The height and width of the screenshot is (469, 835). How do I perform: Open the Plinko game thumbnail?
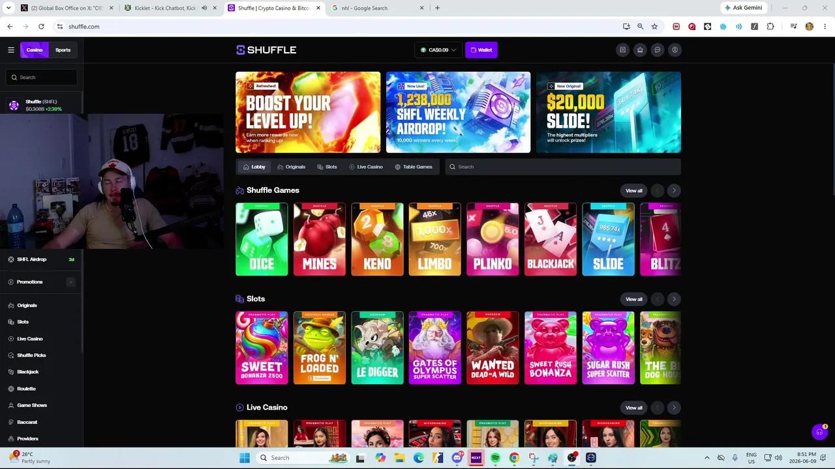493,239
